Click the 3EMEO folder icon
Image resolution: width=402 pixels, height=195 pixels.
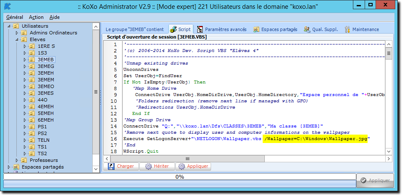coord(32,86)
